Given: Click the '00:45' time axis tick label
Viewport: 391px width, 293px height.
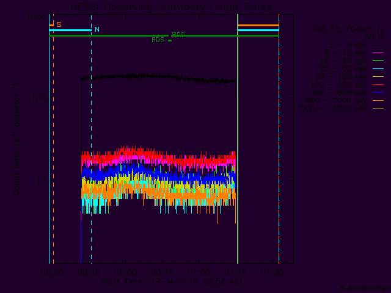Looking at the screenshot, I should click(162, 272).
